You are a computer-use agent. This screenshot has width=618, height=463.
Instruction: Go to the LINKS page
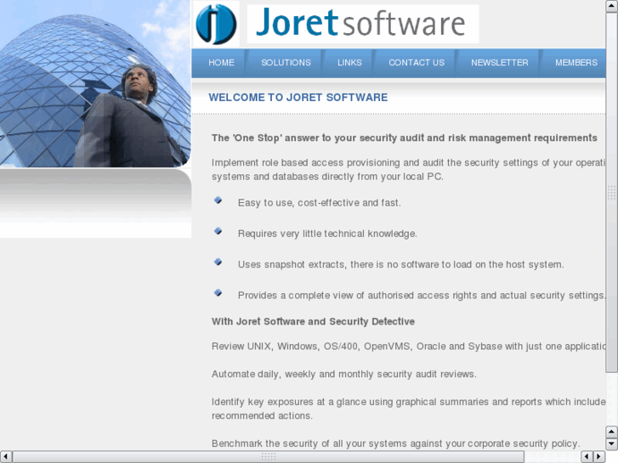point(349,63)
